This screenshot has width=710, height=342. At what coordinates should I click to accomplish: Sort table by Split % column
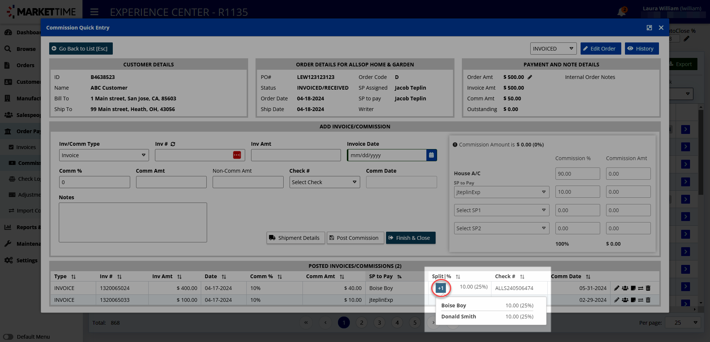458,277
